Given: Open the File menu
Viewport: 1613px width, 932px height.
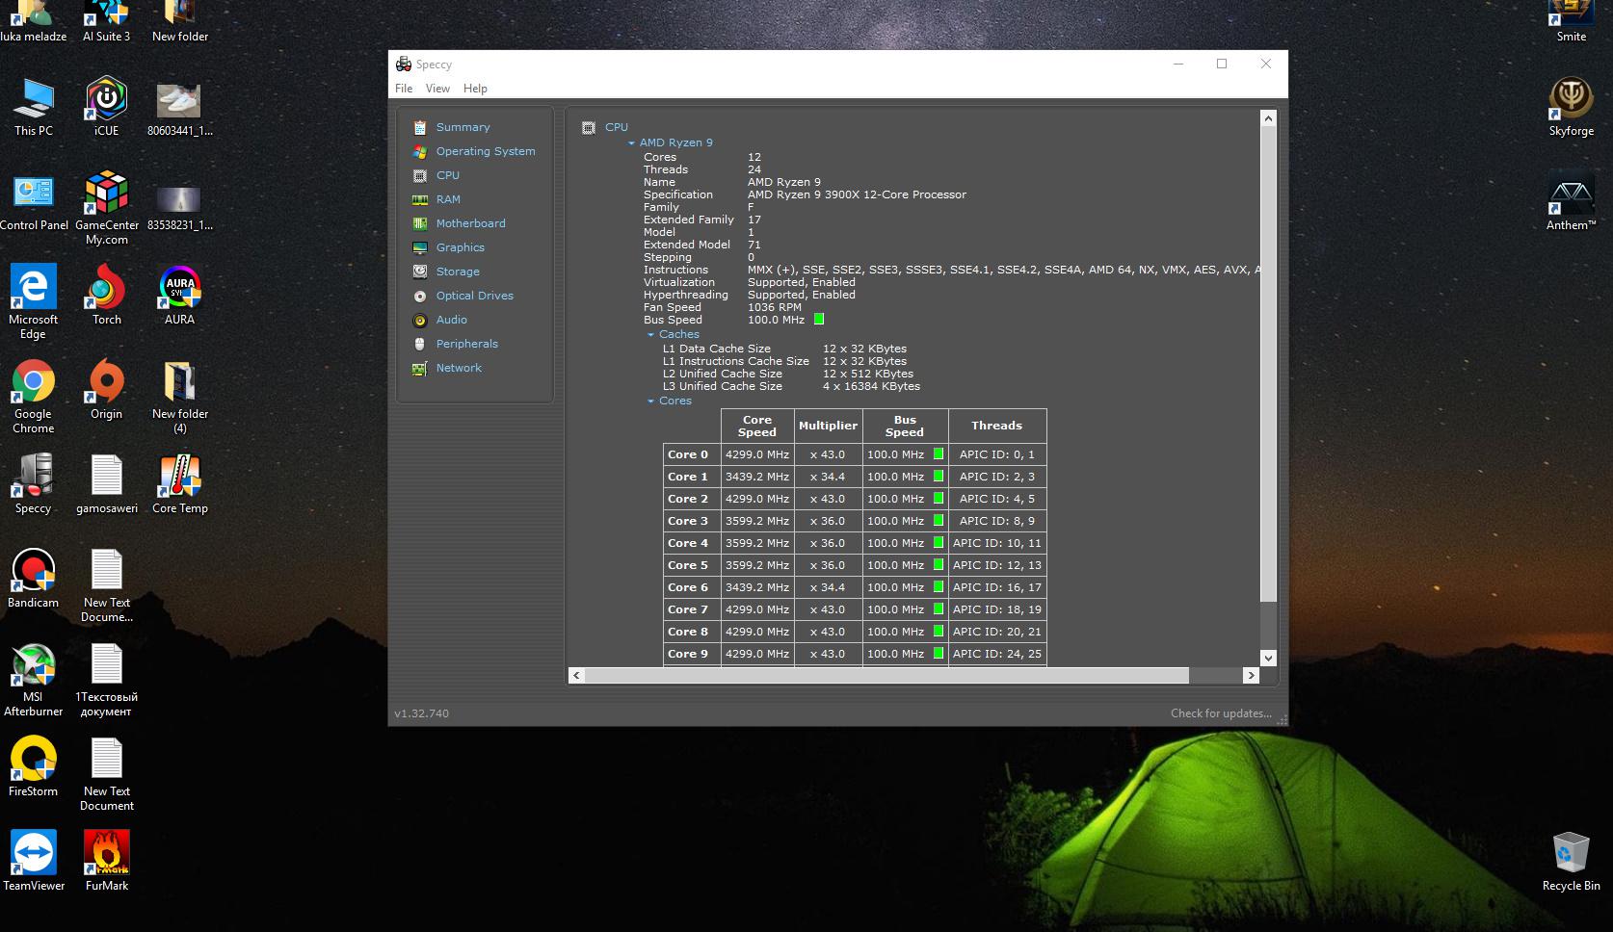Looking at the screenshot, I should click(x=404, y=89).
